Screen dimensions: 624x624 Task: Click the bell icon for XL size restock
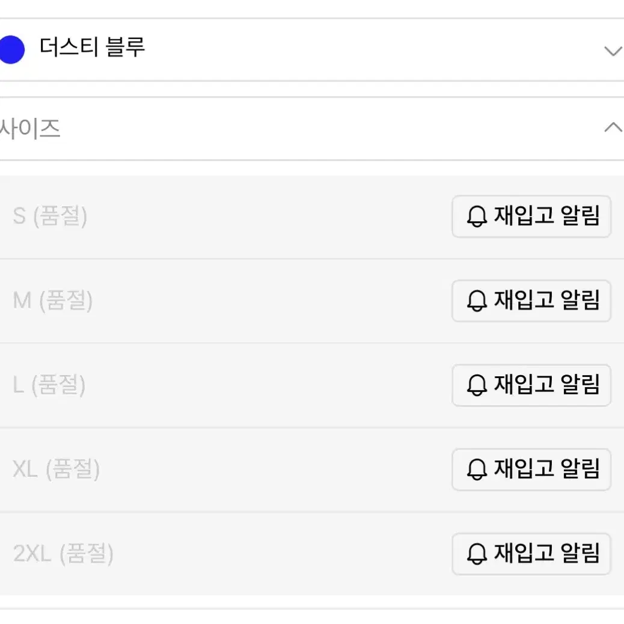tap(477, 470)
